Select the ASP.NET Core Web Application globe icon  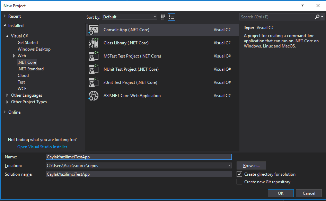coord(94,96)
